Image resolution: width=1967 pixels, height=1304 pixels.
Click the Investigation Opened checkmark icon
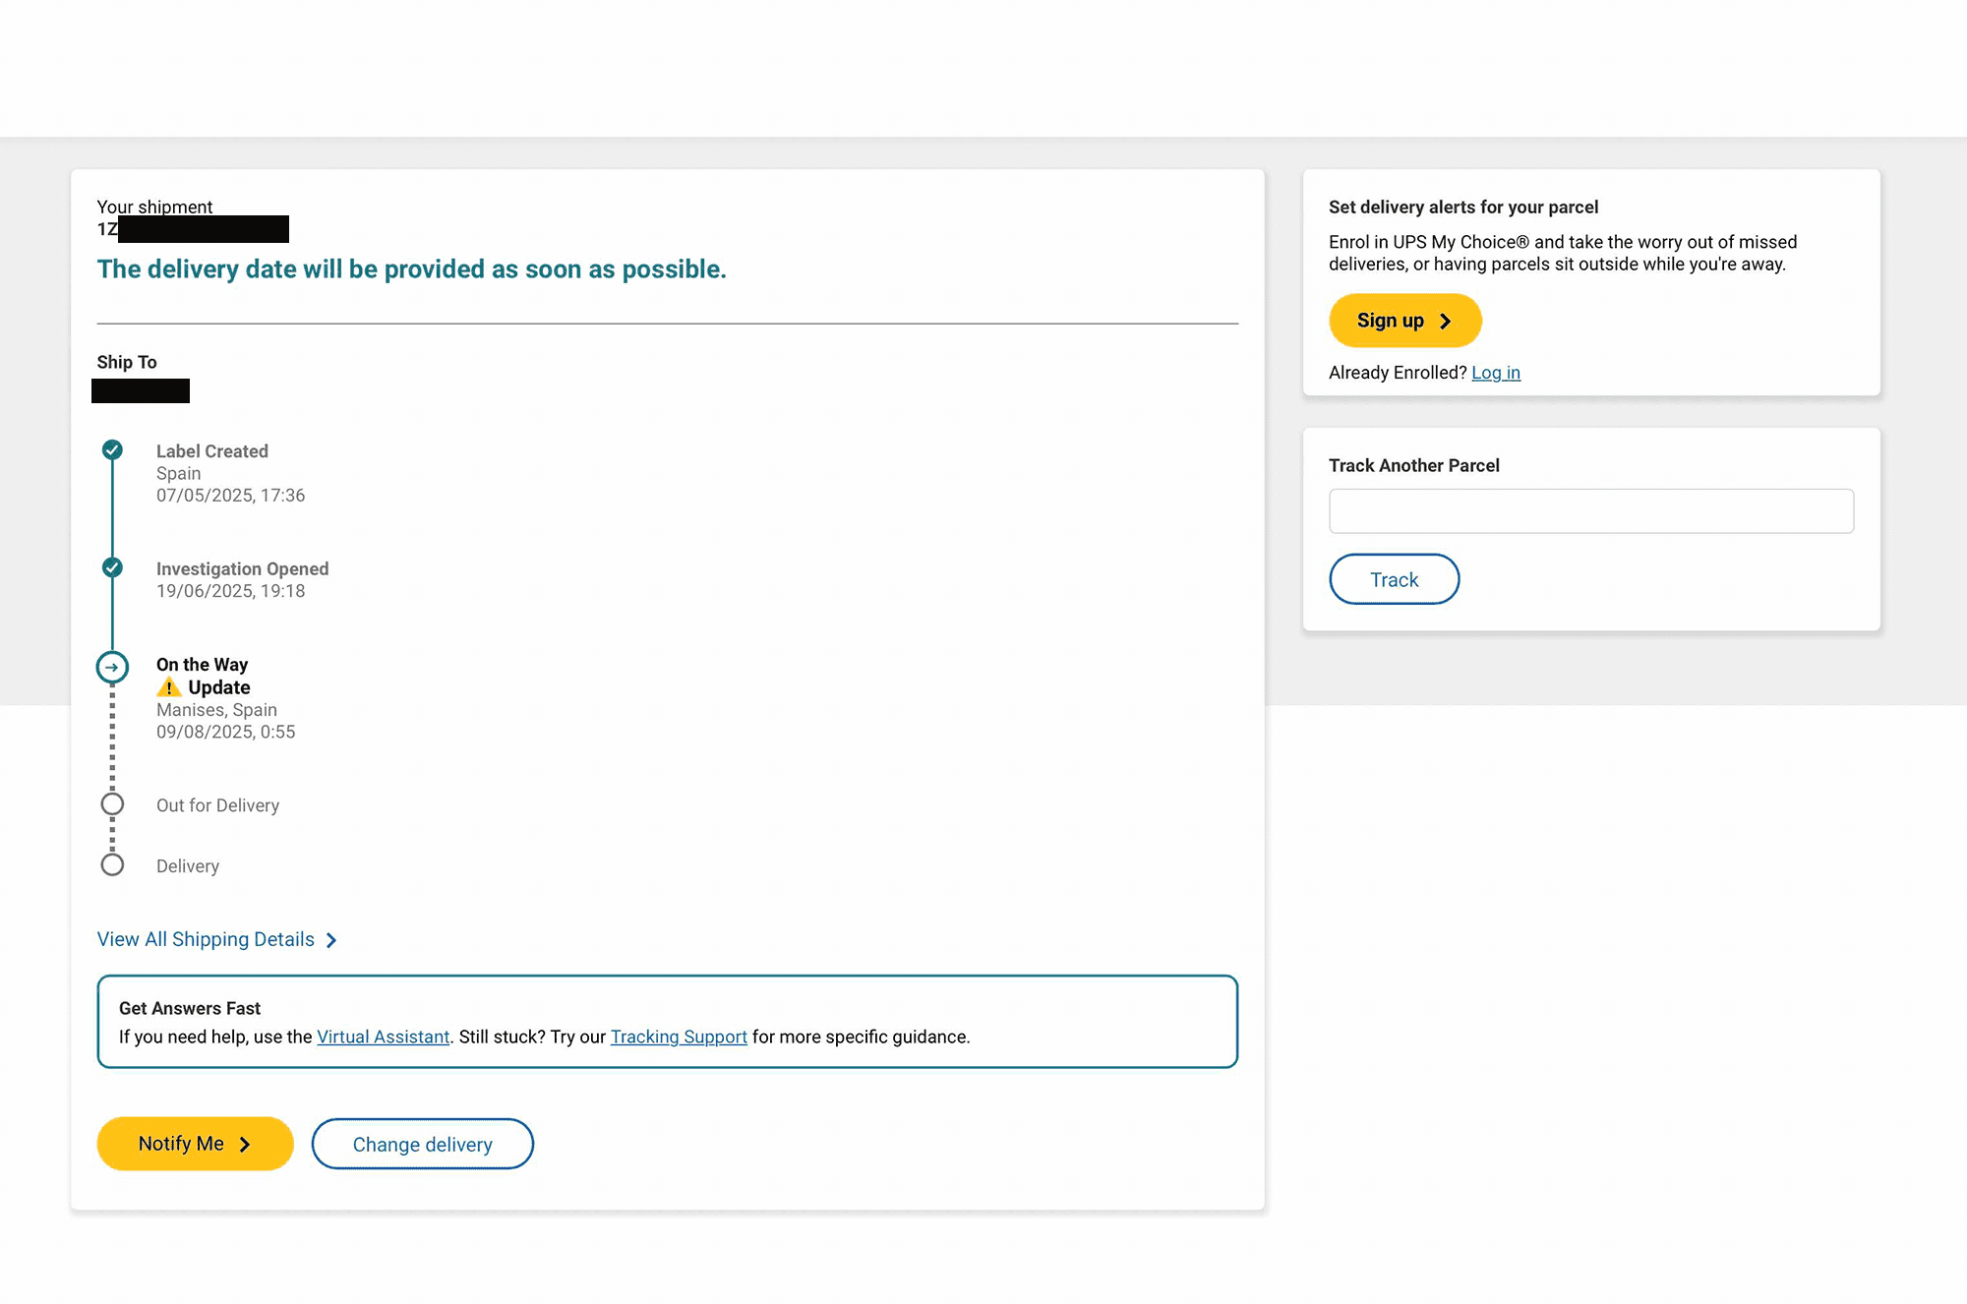pyautogui.click(x=112, y=567)
